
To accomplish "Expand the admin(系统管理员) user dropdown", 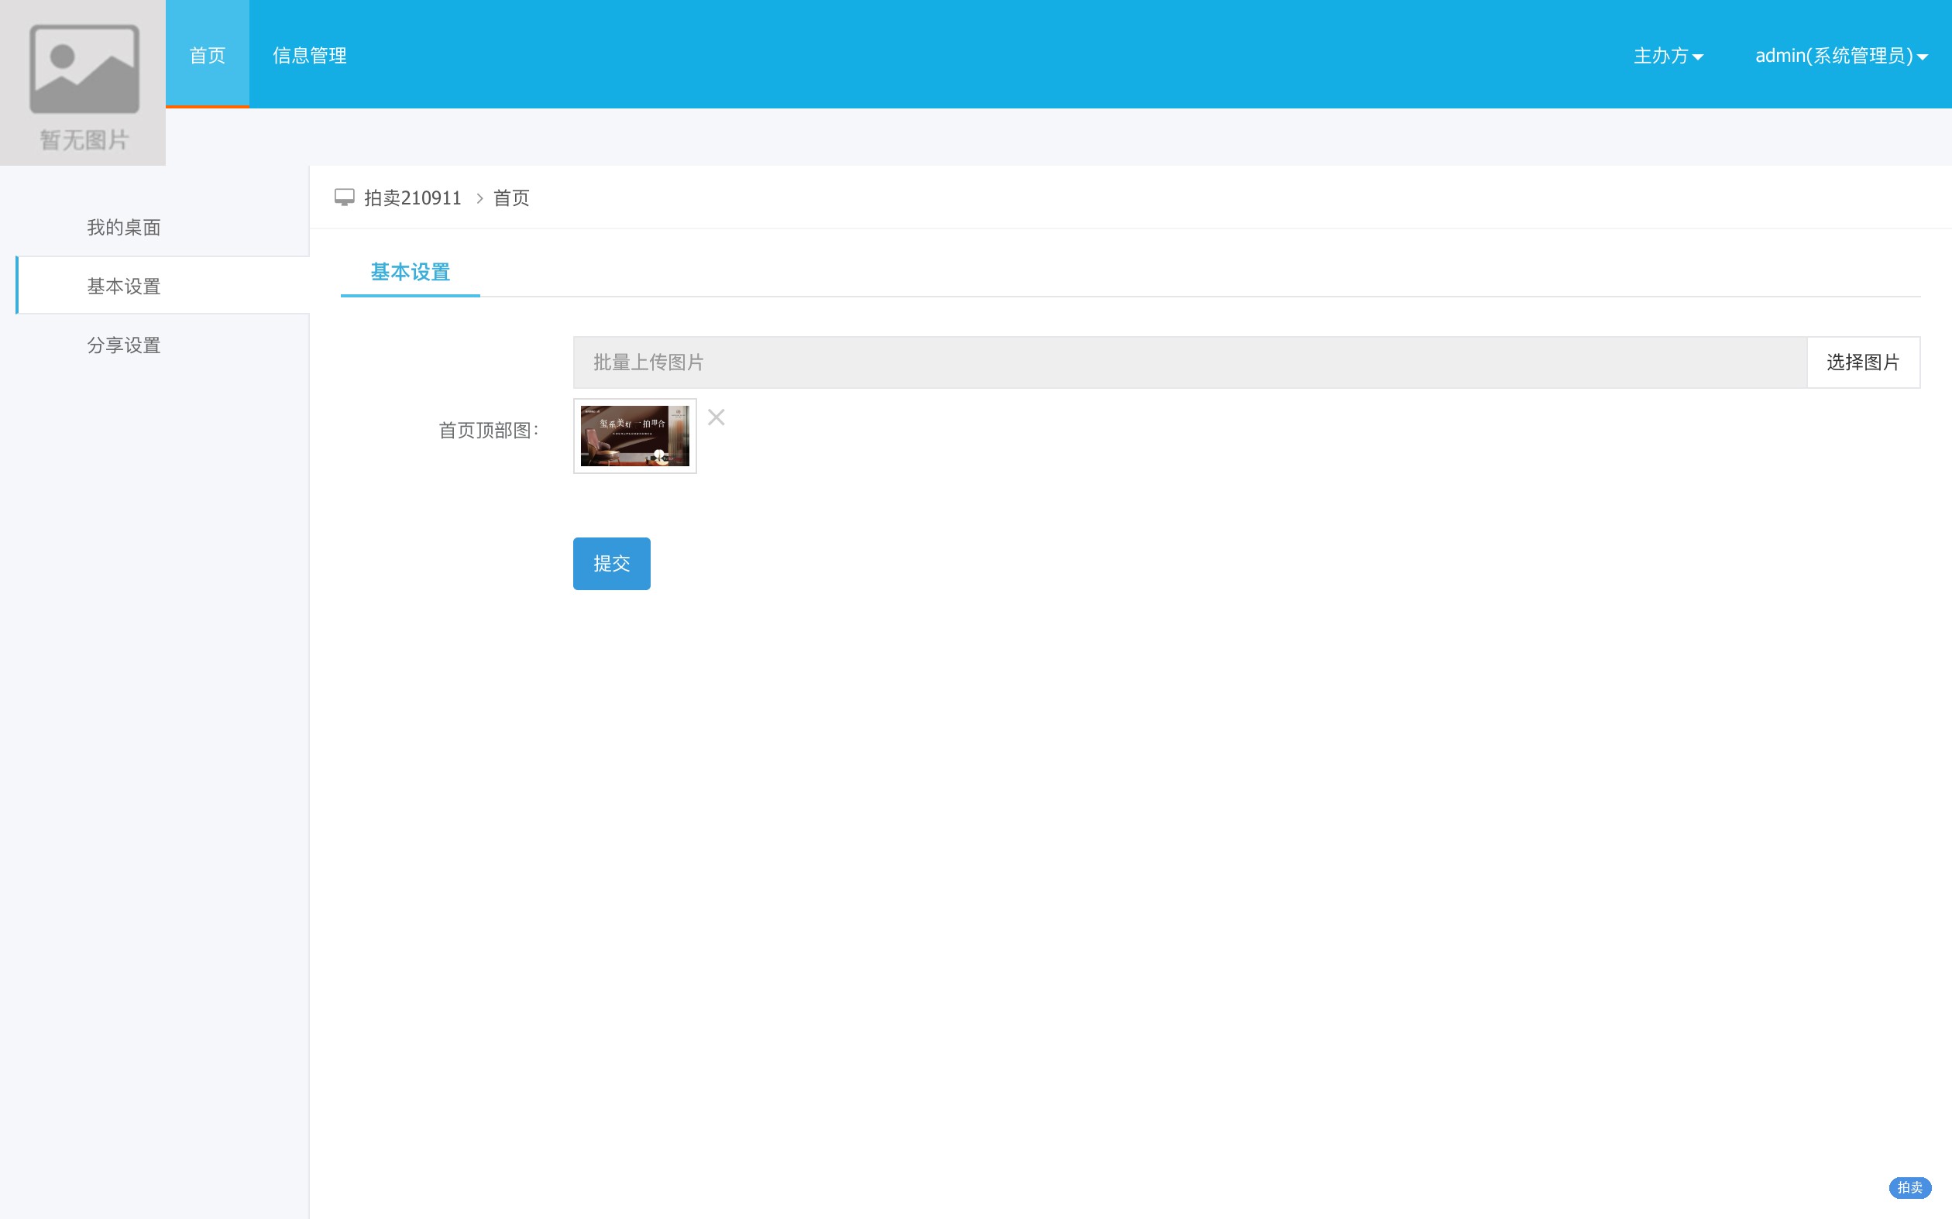I will 1841,56.
